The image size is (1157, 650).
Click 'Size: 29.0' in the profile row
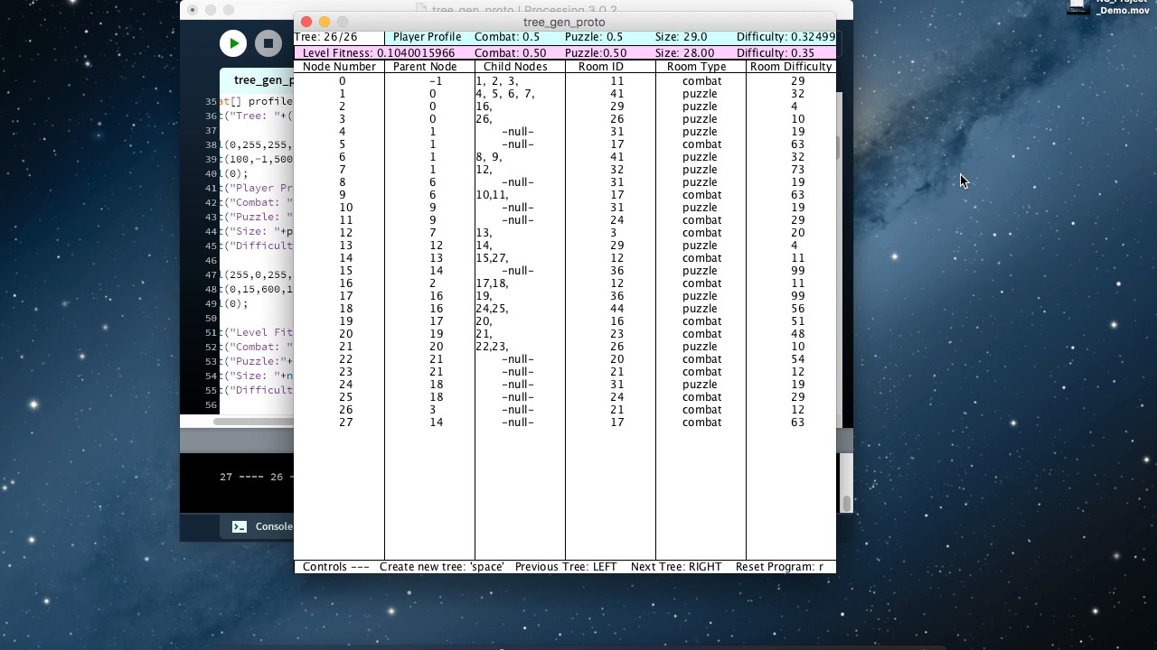click(682, 37)
